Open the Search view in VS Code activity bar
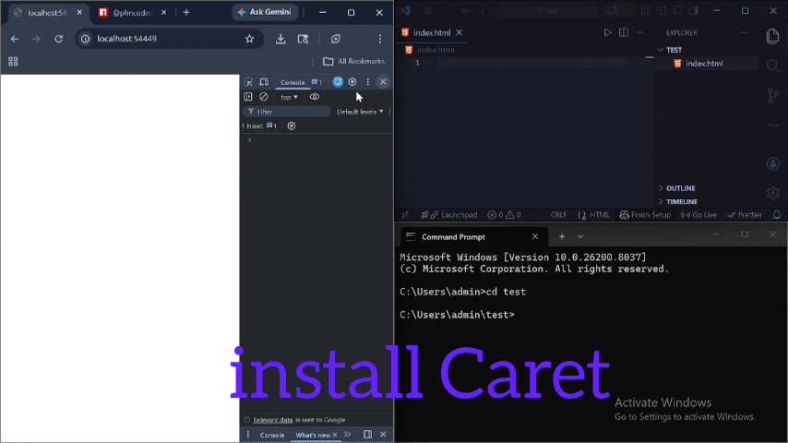The image size is (788, 443). click(x=773, y=66)
